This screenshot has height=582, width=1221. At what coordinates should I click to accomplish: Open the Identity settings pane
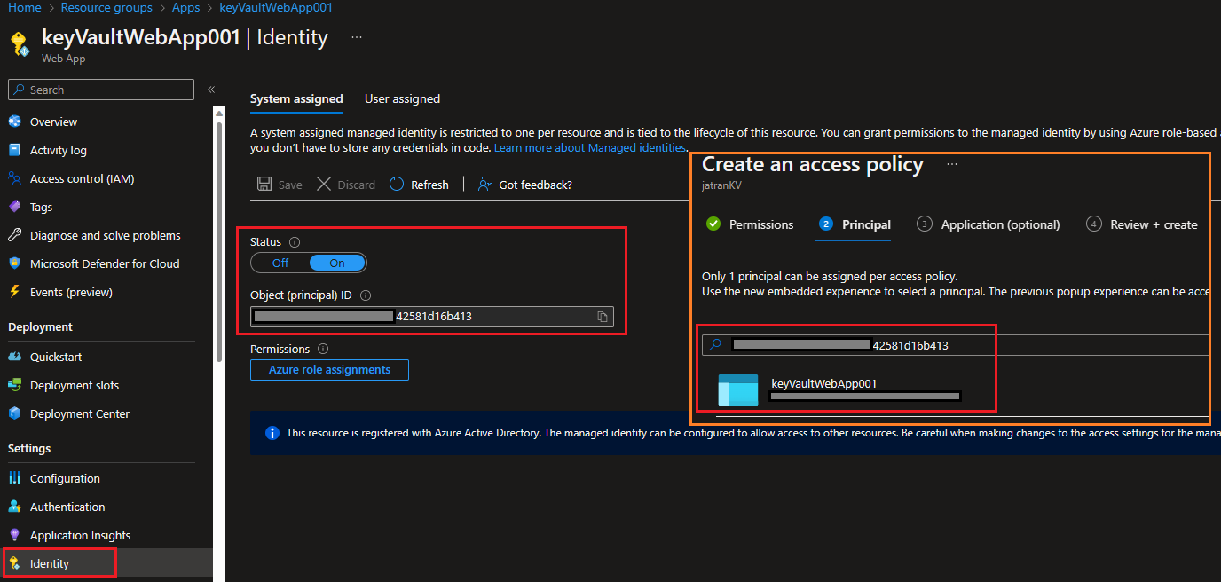[55, 562]
